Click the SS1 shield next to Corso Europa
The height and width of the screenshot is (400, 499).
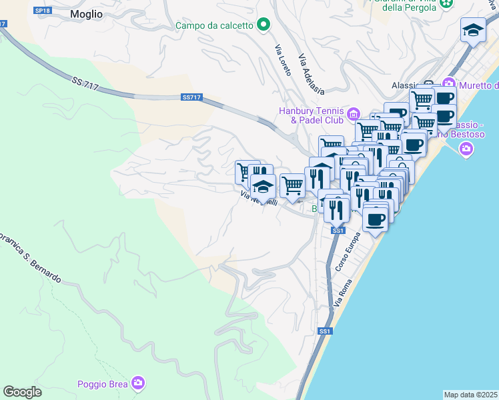[338, 231]
